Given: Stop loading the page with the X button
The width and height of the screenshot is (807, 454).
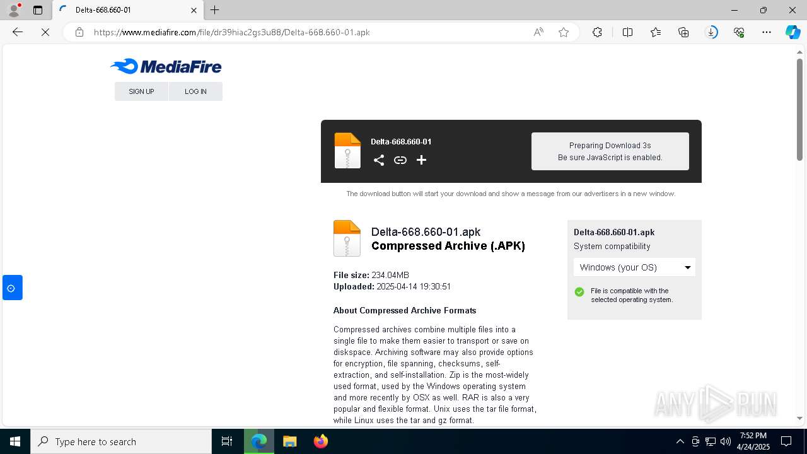Looking at the screenshot, I should 45,32.
